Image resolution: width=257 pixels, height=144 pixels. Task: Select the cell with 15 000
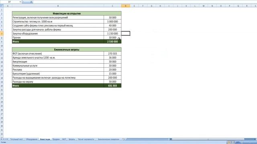112,74
